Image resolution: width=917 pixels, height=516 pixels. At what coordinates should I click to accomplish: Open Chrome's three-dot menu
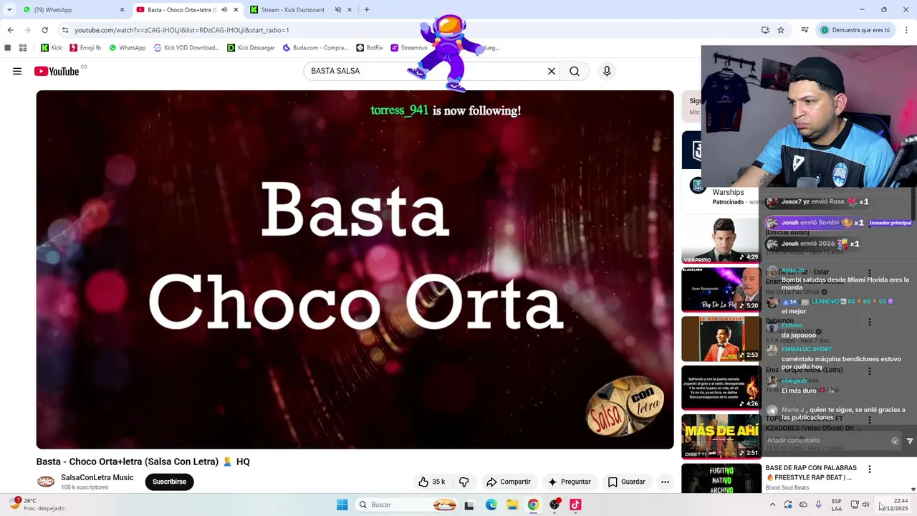pyautogui.click(x=906, y=30)
